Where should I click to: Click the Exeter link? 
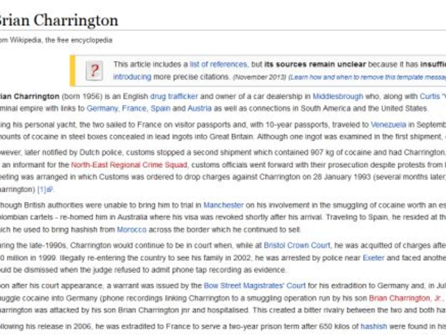point(374,258)
